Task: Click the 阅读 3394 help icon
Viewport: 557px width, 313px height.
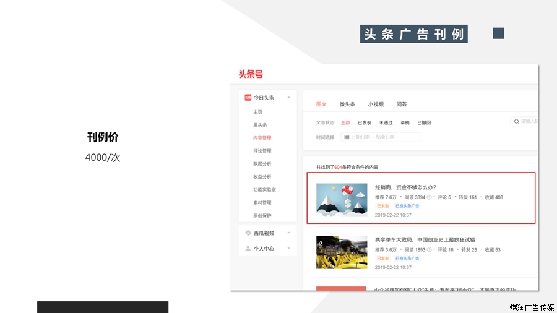Action: 429,197
